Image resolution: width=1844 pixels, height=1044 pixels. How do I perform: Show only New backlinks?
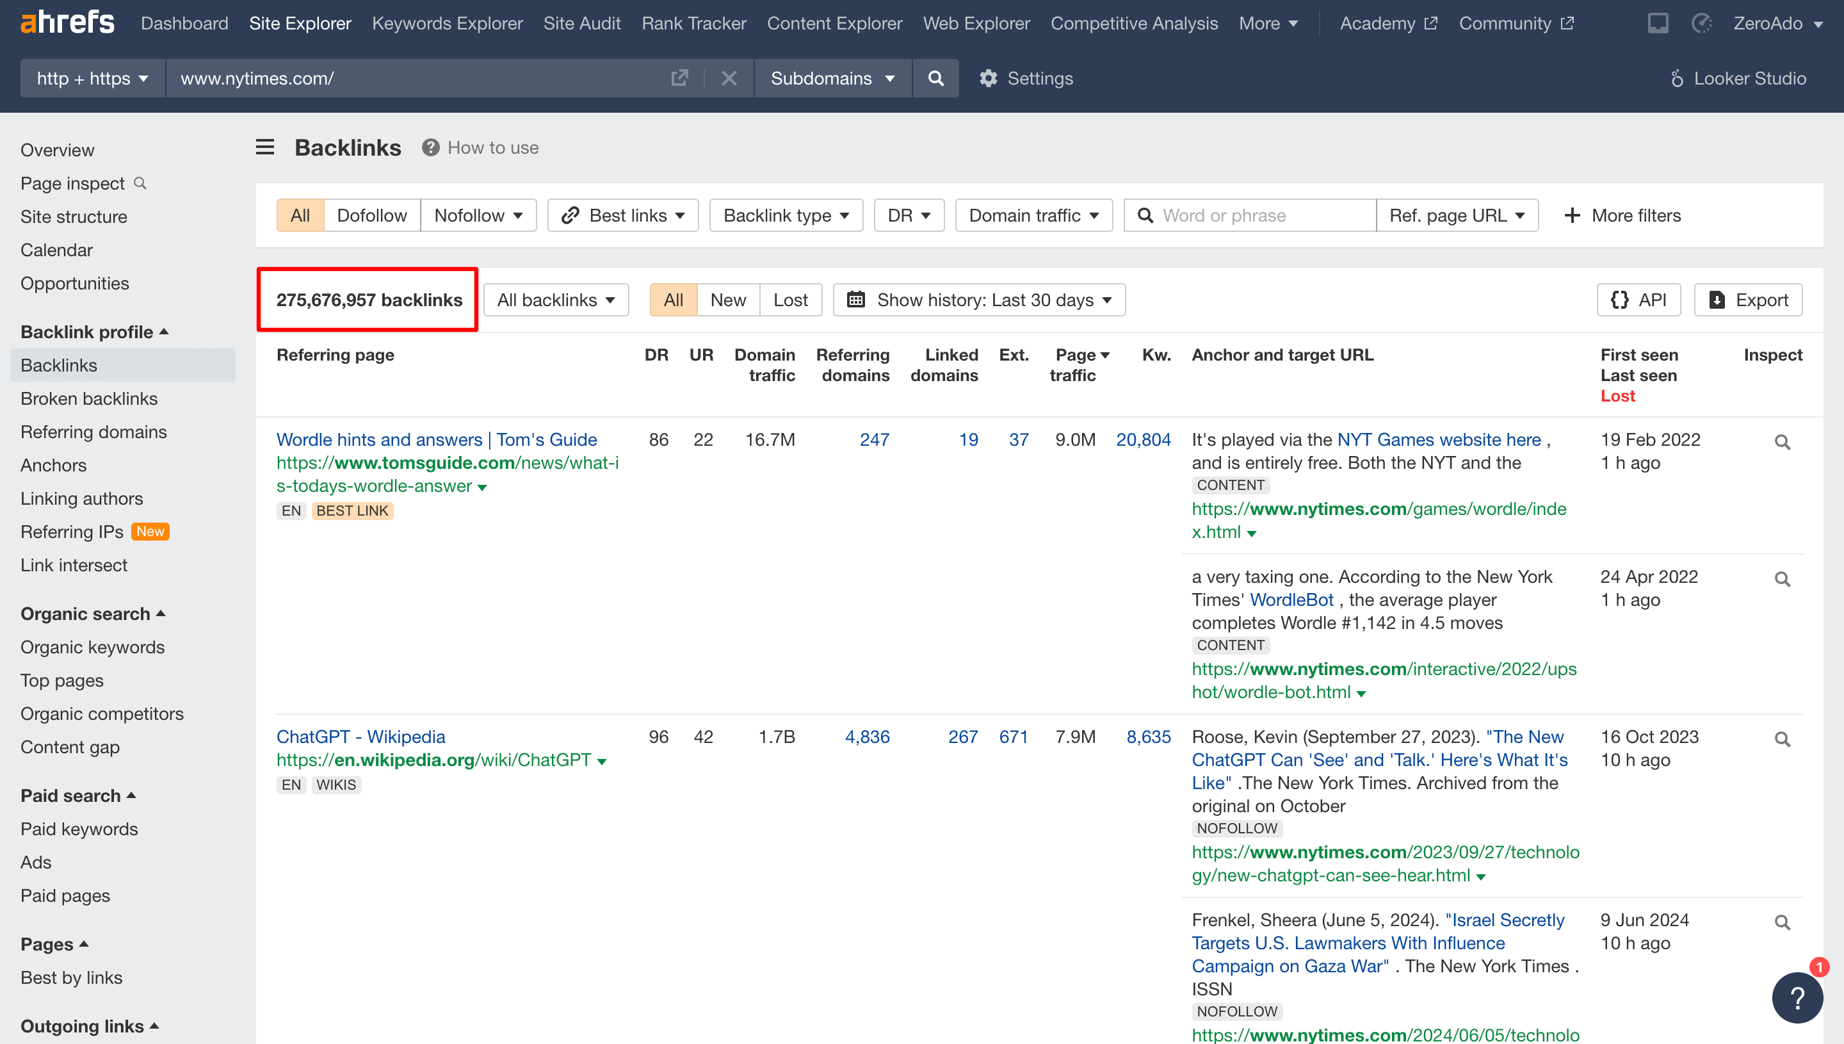(x=728, y=300)
